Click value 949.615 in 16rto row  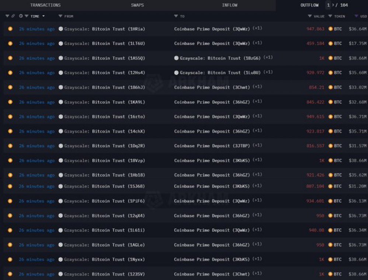click(x=315, y=116)
